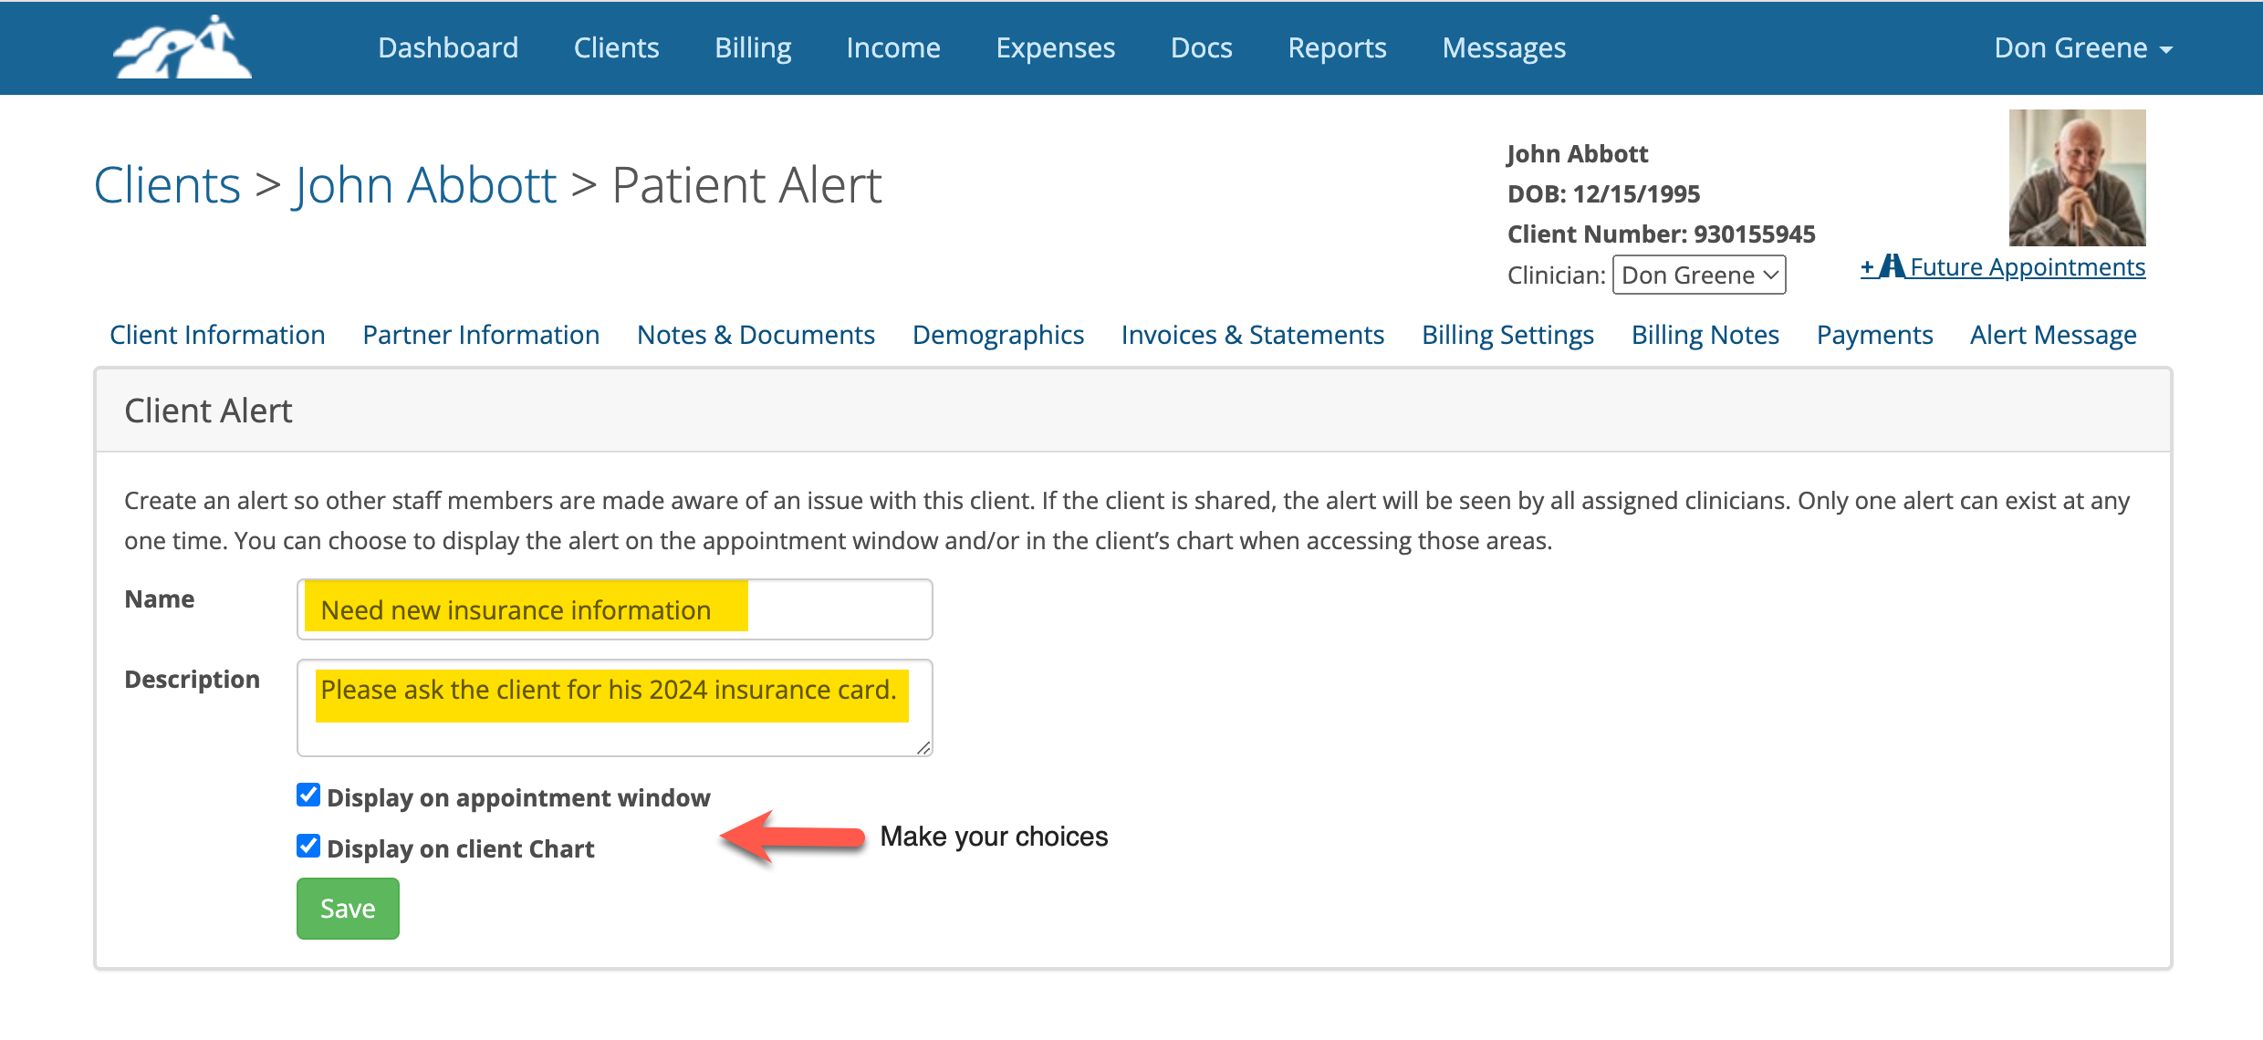Save the client alert
2263x1040 pixels.
click(348, 908)
